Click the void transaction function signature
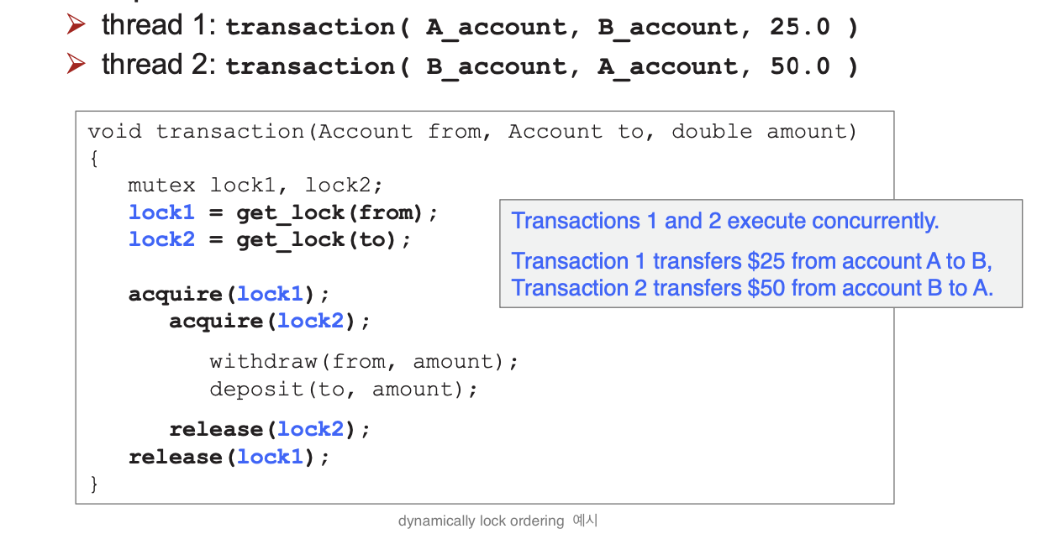This screenshot has width=1037, height=534. (x=472, y=132)
